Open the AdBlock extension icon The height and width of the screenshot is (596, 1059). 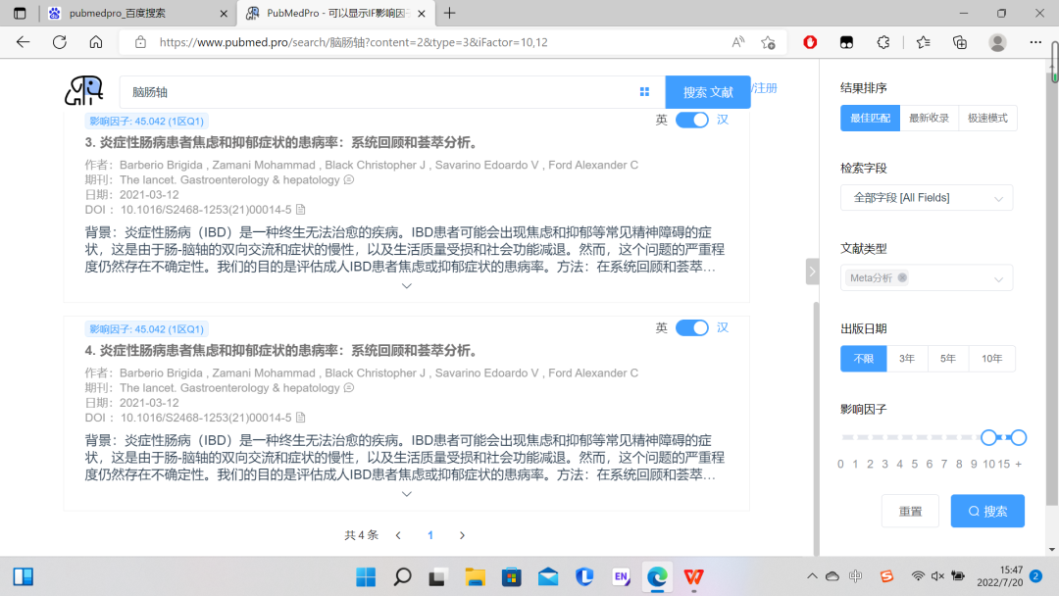(x=810, y=42)
